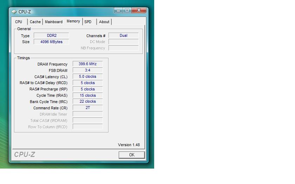Viewport: 295px width, 184px height.
Task: Click the 3:4 FSB:DRAM ratio value
Action: (88, 70)
